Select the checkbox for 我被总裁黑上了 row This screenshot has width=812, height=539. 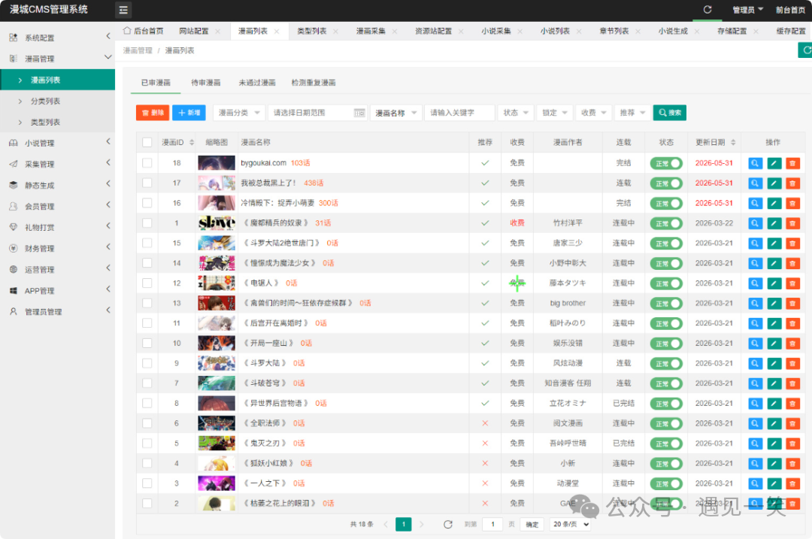coord(147,183)
